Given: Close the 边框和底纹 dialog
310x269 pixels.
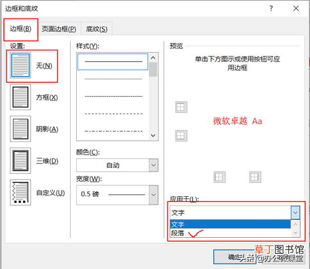Looking at the screenshot, I should pyautogui.click(x=296, y=8).
